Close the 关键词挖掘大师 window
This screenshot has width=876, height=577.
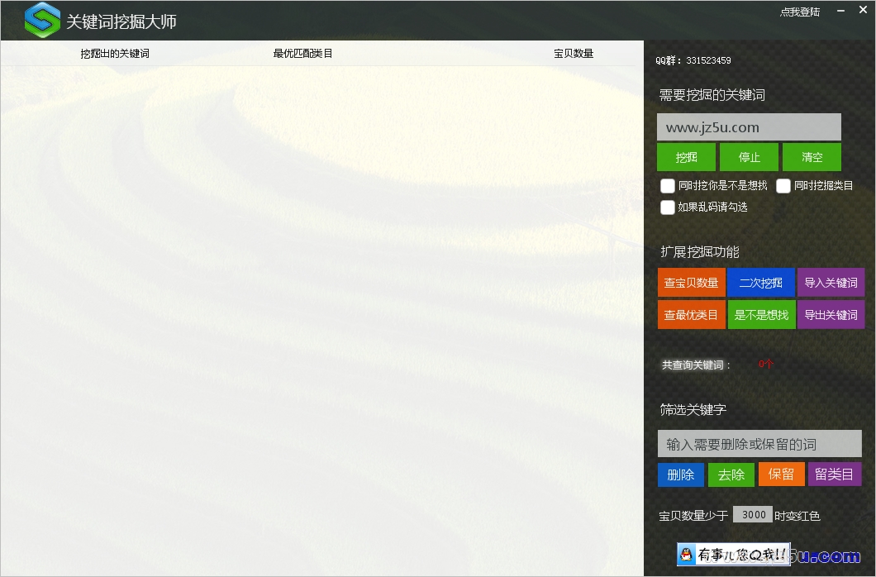point(863,10)
